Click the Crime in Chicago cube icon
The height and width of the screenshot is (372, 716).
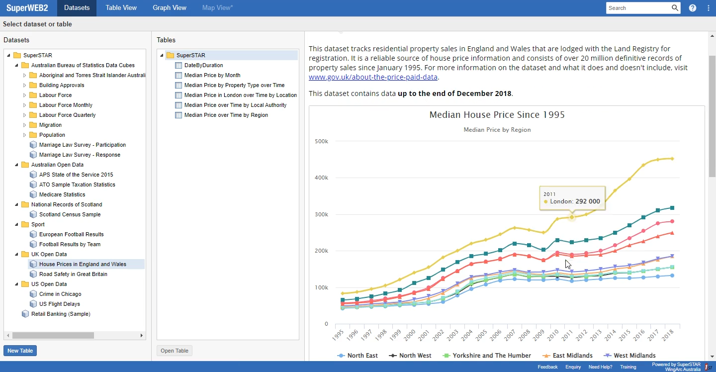tap(33, 294)
